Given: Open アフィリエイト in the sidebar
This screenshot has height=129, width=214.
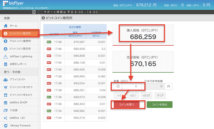Looking at the screenshot, I should pyautogui.click(x=19, y=79).
